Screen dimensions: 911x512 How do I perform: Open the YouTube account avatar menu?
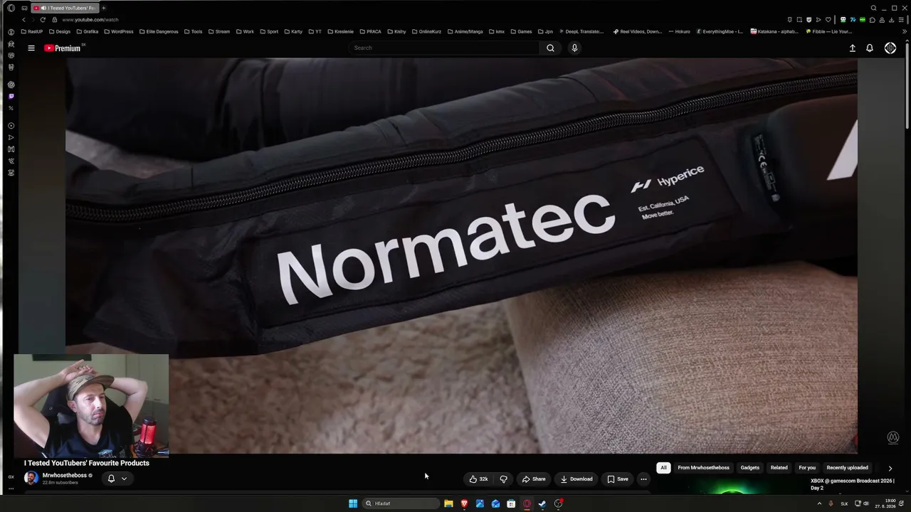(x=890, y=48)
